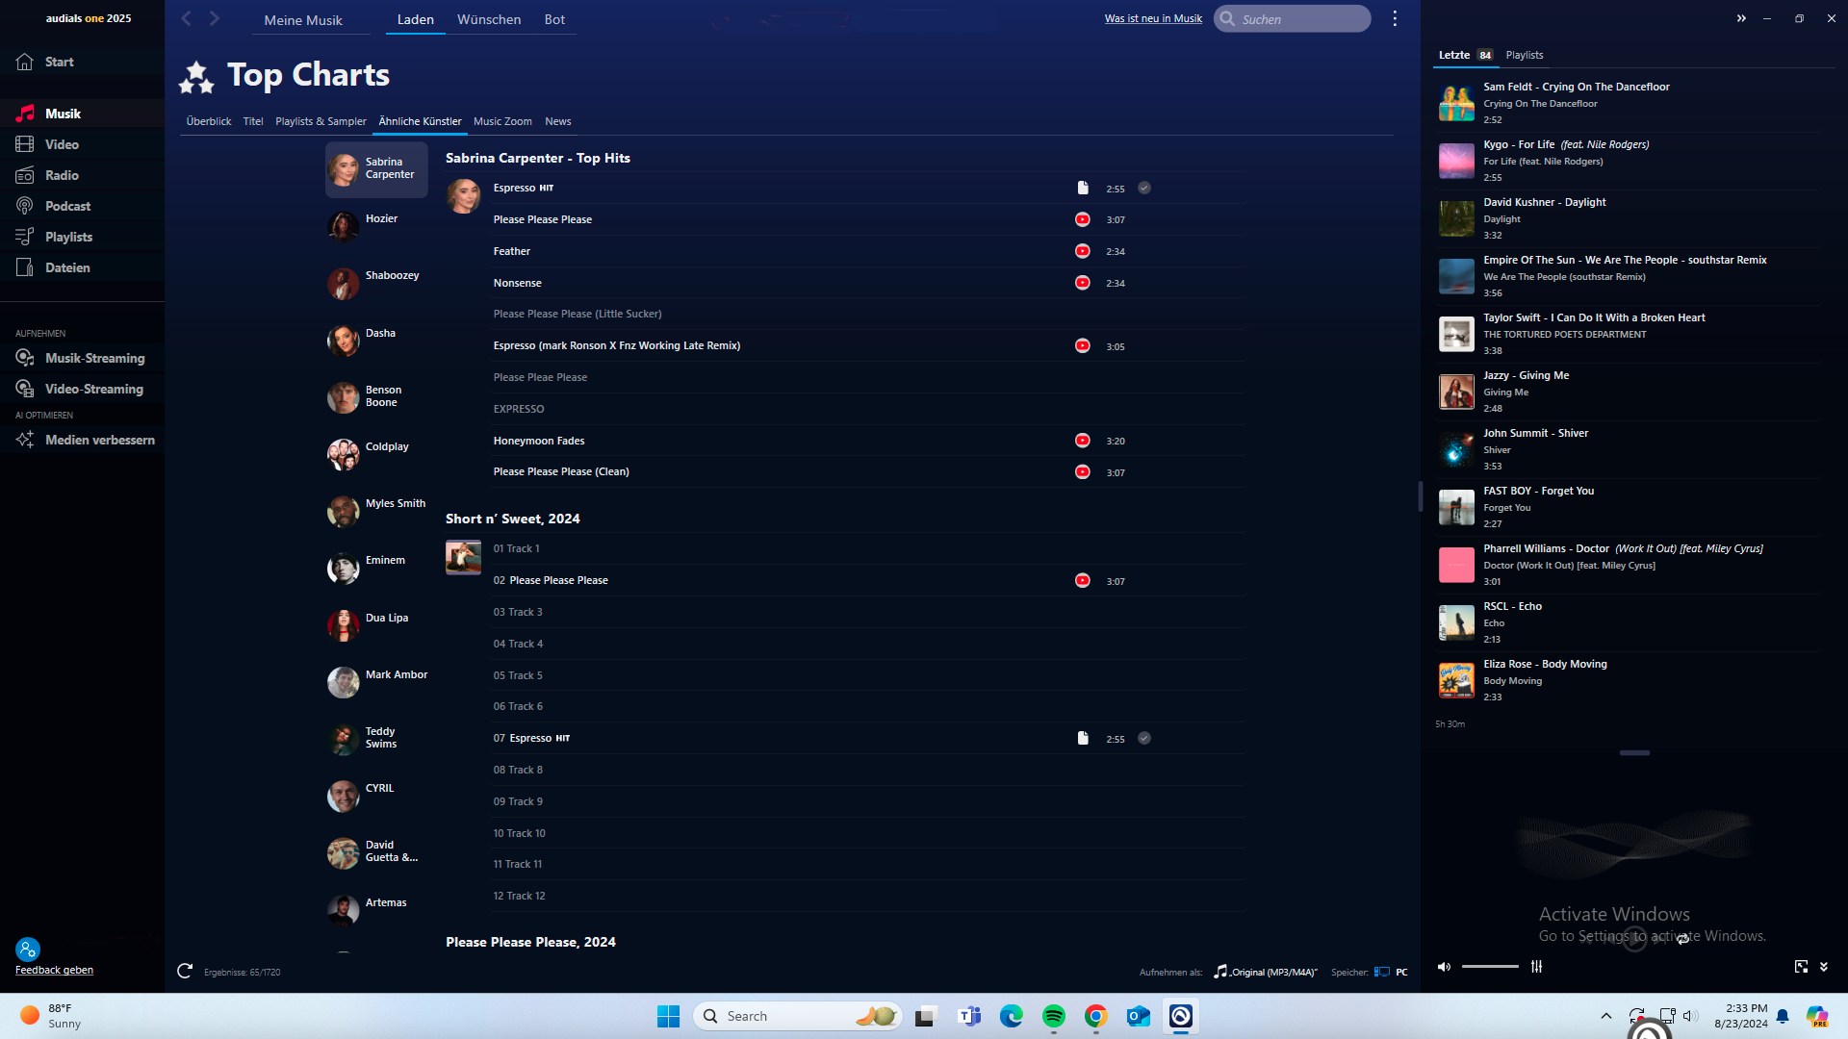Open the Was ist neu in Musik link

coord(1153,18)
